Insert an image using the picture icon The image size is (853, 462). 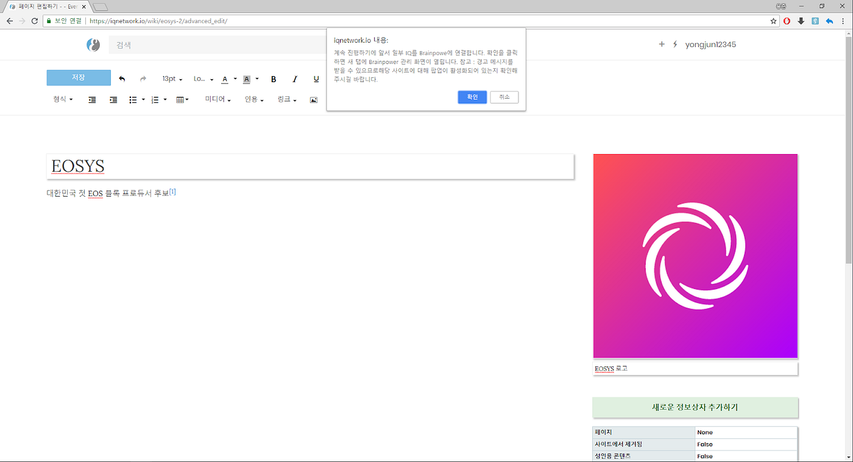(x=313, y=99)
